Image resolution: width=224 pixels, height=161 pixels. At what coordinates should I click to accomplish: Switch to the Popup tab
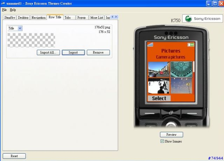[x=82, y=18]
